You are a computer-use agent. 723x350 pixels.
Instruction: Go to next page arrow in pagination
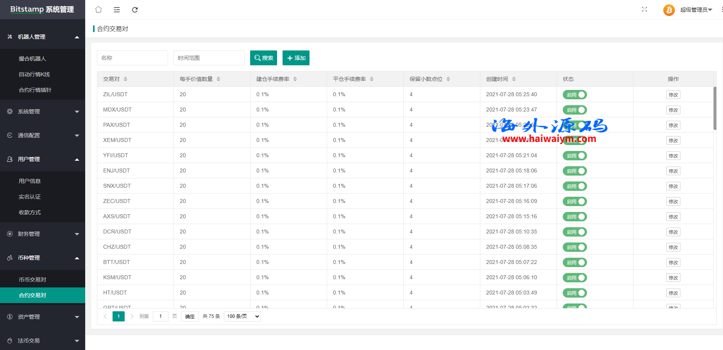[x=132, y=316]
